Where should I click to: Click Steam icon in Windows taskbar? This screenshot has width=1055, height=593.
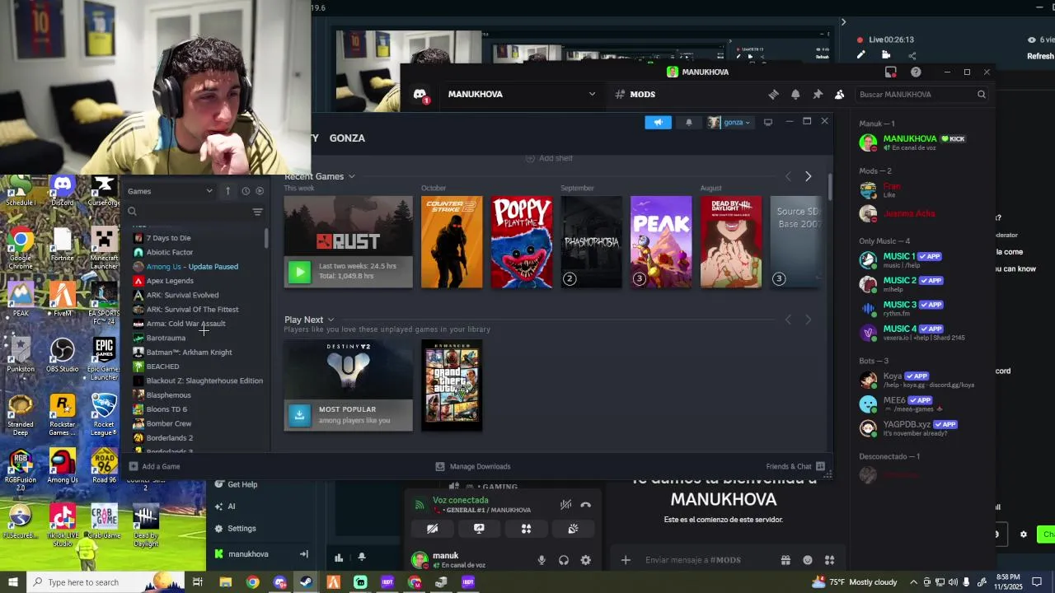306,582
